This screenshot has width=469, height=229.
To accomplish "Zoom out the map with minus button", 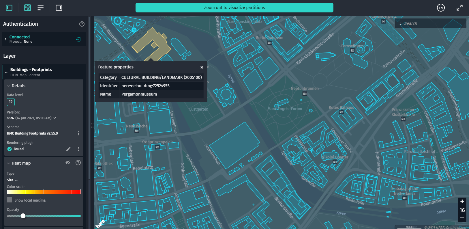I will pyautogui.click(x=462, y=218).
